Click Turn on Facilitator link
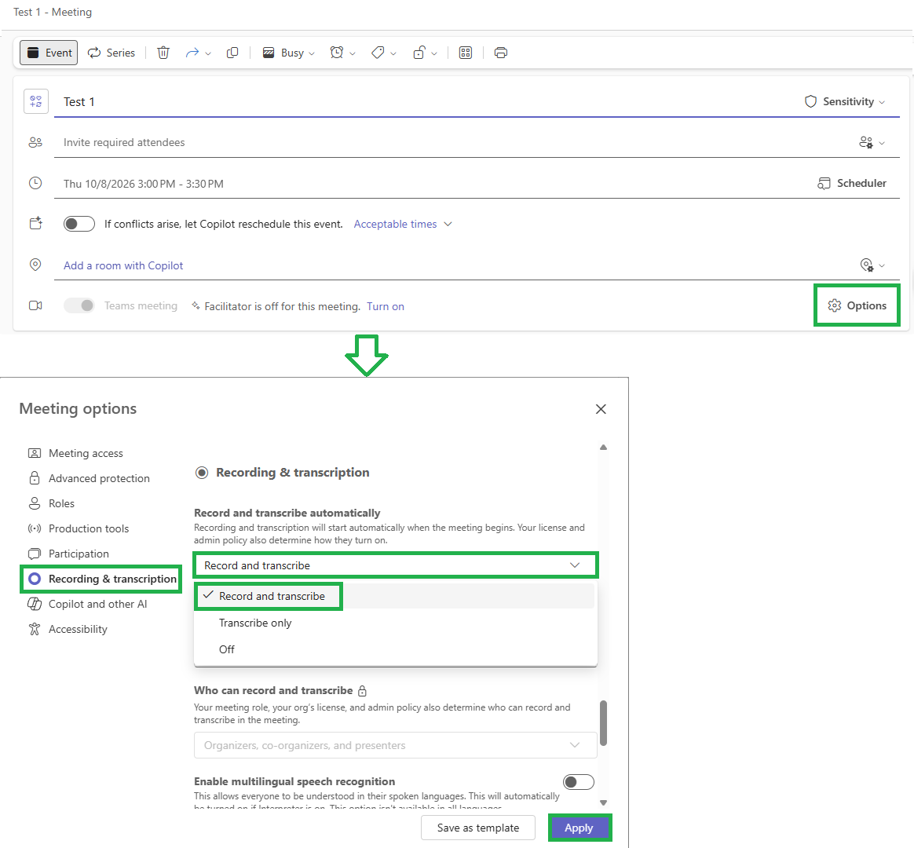Viewport: 914px width, 848px height. [x=386, y=306]
